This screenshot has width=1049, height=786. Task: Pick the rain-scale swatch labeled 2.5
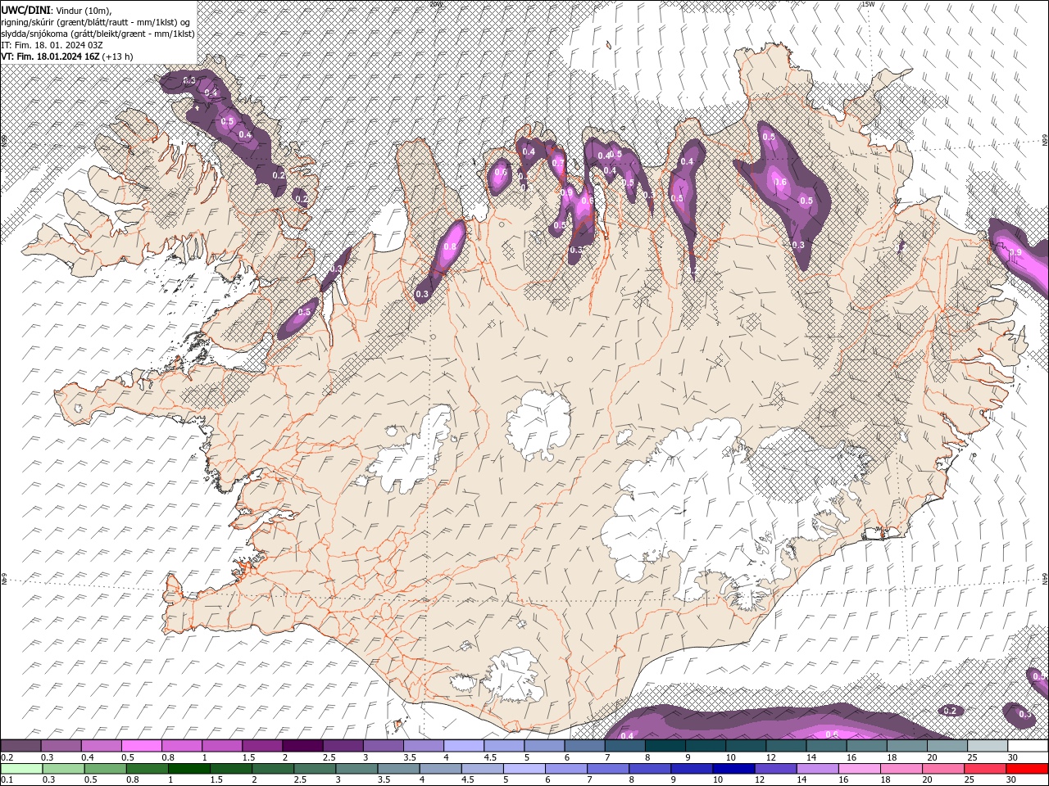[x=315, y=769]
